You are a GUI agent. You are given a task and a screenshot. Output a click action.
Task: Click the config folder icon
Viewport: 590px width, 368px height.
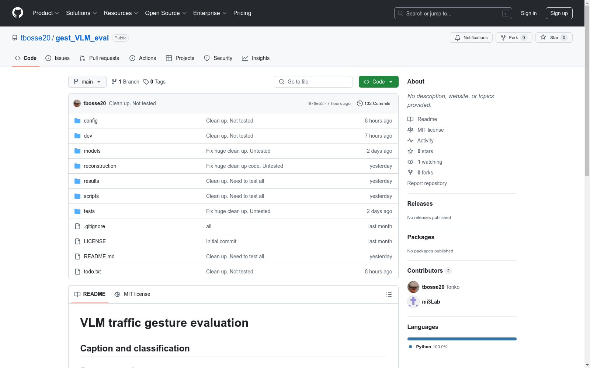point(77,121)
